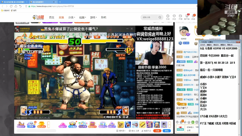Image resolution: width=242 pixels, height=136 pixels.
Task: Click the emoji face icon in chat toolbar
Action: click(177, 122)
